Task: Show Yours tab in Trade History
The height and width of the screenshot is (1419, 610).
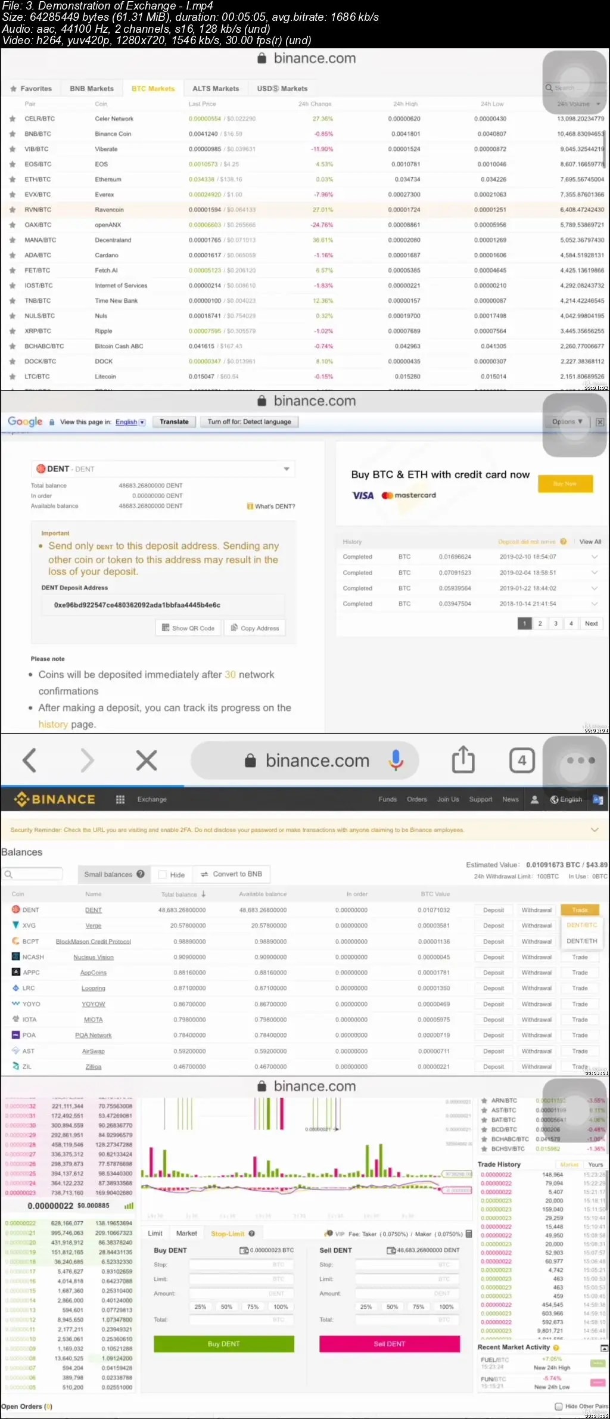Action: [x=595, y=1165]
